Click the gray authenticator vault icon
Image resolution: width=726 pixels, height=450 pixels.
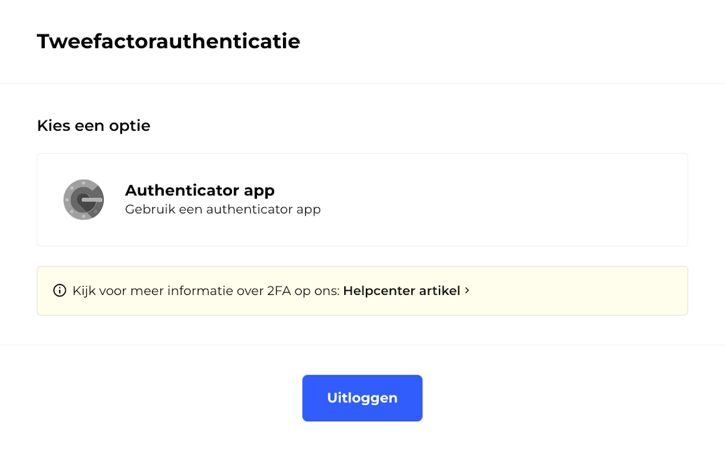pyautogui.click(x=83, y=199)
